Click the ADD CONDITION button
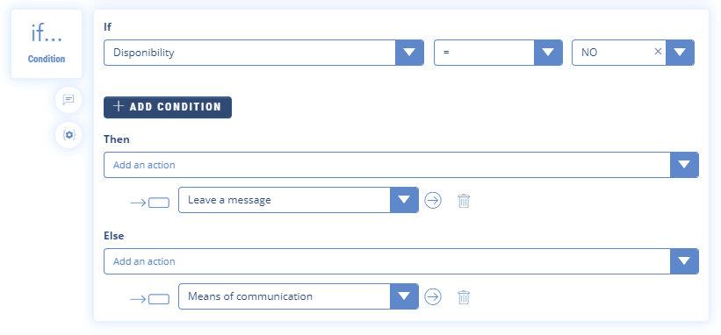 (x=168, y=107)
